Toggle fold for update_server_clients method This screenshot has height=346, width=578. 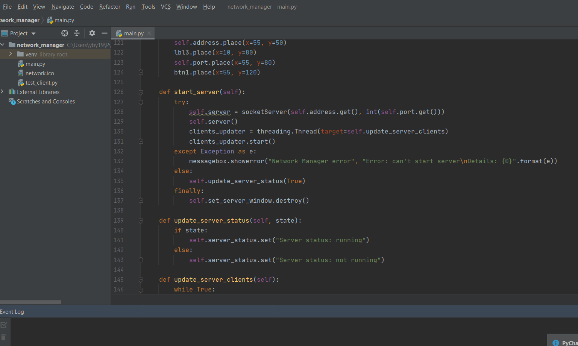pyautogui.click(x=141, y=280)
